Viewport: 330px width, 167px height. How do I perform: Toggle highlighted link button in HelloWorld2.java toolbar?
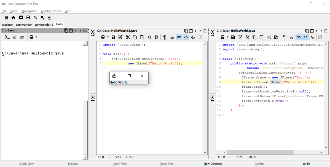pos(179,37)
